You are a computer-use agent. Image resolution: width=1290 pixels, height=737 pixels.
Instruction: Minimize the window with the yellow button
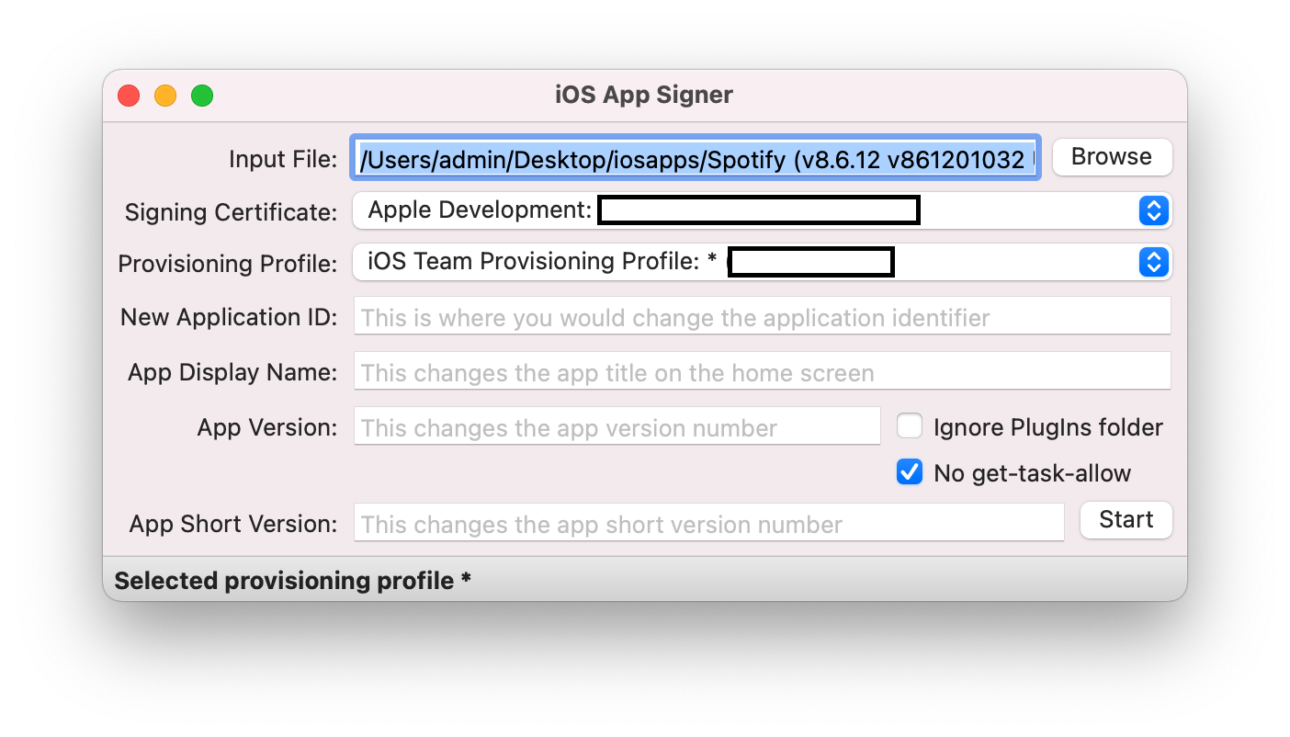tap(165, 96)
